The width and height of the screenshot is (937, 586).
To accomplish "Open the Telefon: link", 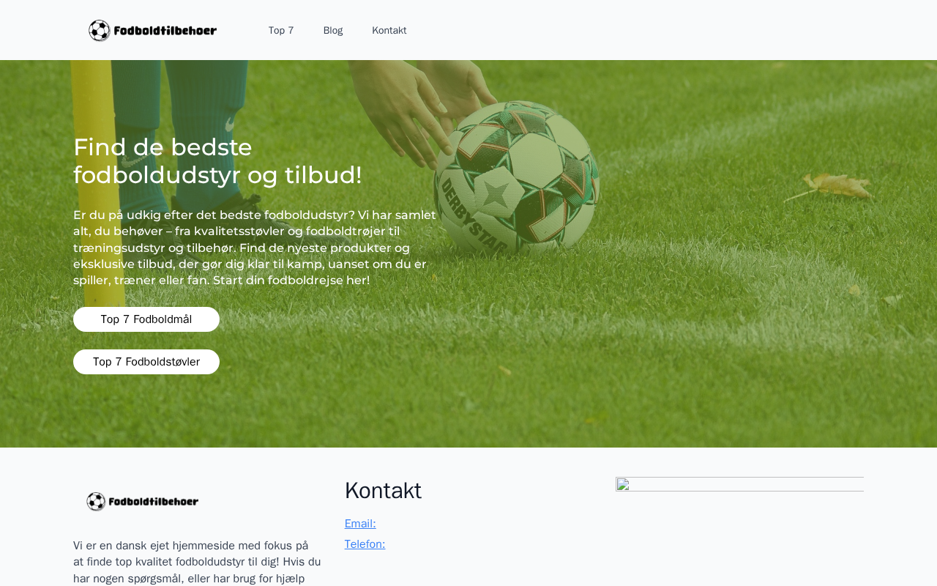I will click(365, 544).
